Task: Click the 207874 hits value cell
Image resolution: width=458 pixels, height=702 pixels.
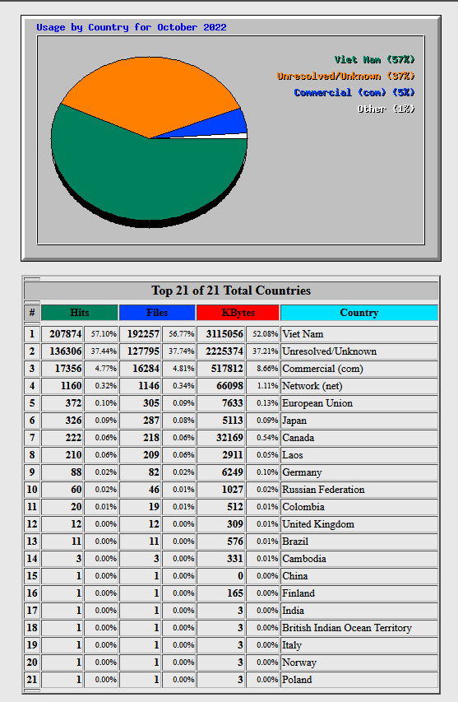Action: pyautogui.click(x=62, y=334)
